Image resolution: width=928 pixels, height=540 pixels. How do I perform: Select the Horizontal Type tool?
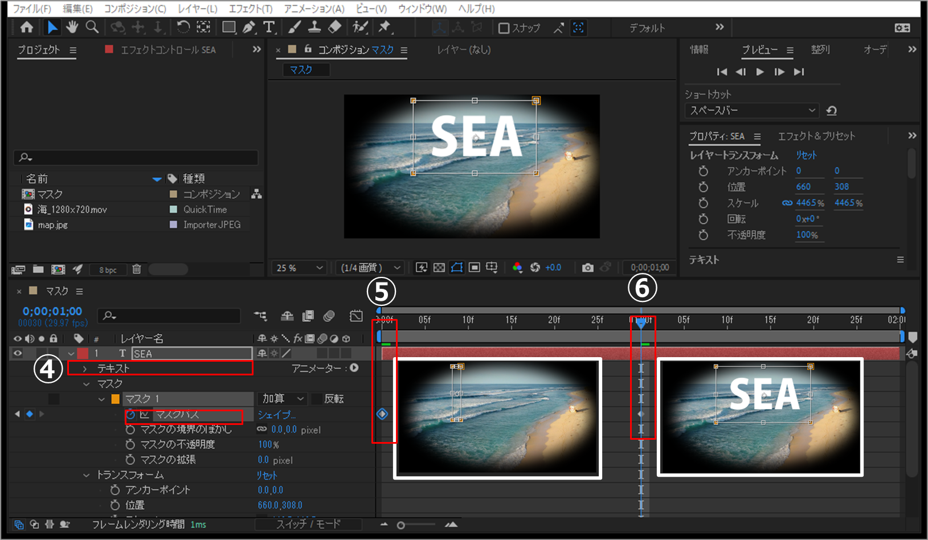pyautogui.click(x=269, y=27)
